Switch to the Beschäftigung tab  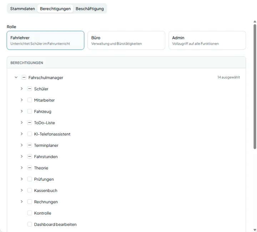pyautogui.click(x=90, y=9)
